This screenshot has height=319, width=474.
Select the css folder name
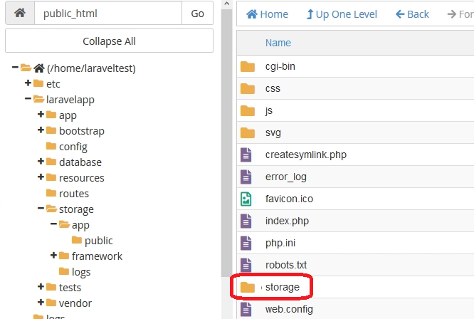click(273, 88)
